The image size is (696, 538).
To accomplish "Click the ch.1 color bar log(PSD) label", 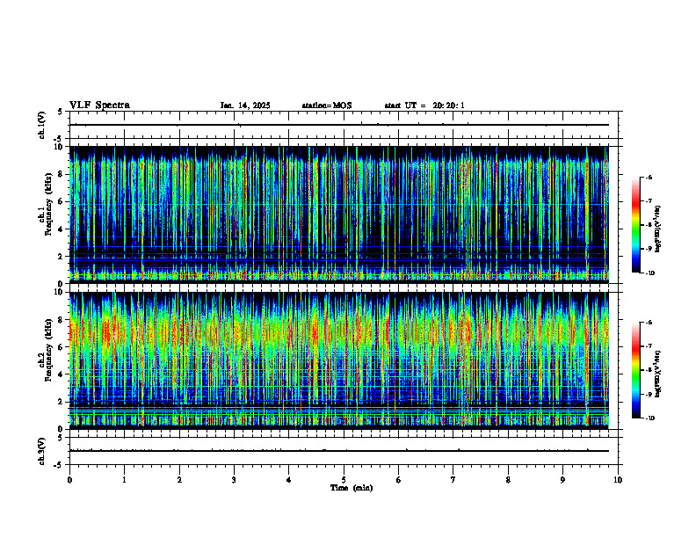I will point(658,229).
